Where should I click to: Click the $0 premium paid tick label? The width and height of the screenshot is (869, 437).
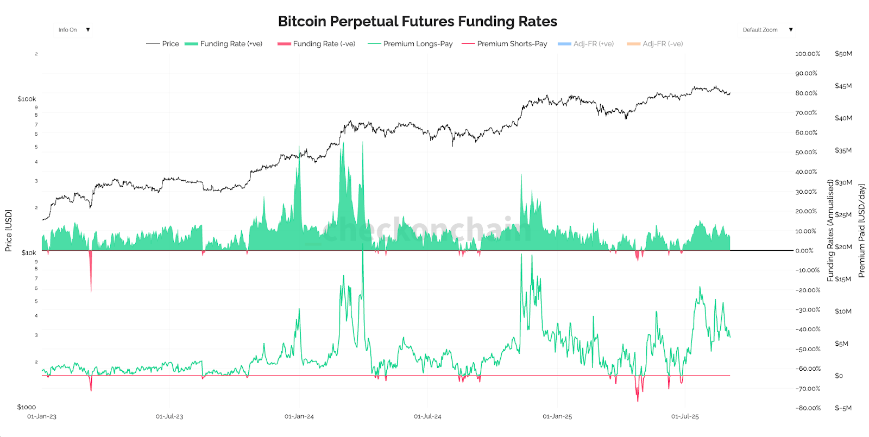pos(839,376)
